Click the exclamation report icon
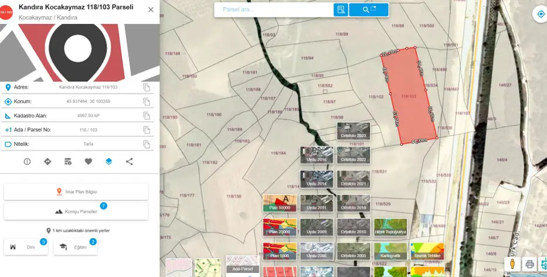 coord(27,161)
